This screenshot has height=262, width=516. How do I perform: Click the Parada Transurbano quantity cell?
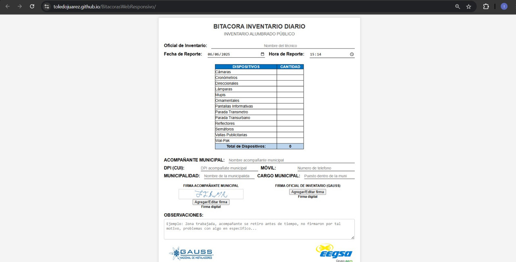pyautogui.click(x=290, y=118)
